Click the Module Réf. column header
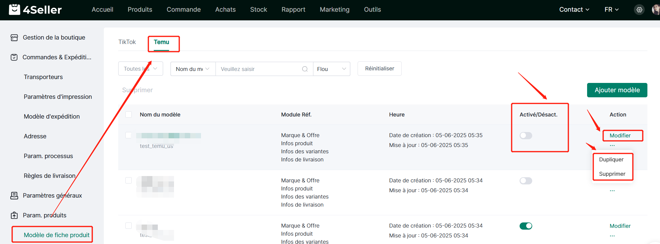 pyautogui.click(x=296, y=115)
